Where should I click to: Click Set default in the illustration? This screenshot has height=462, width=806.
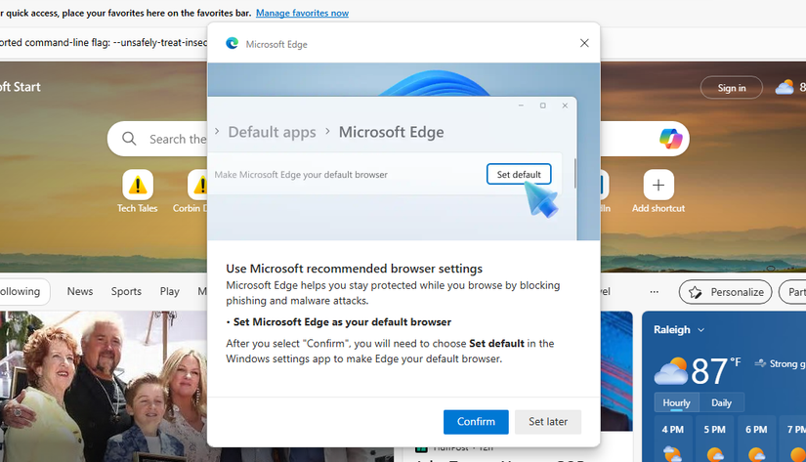click(519, 174)
